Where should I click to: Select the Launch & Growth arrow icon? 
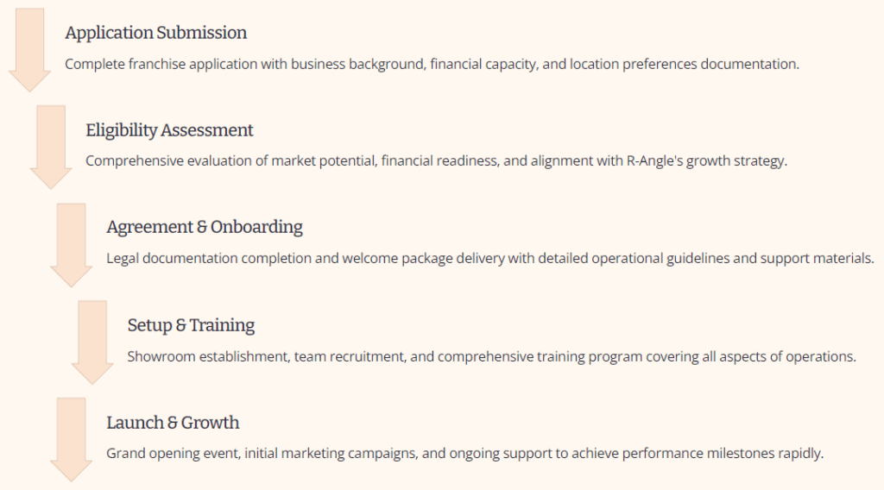click(x=72, y=439)
